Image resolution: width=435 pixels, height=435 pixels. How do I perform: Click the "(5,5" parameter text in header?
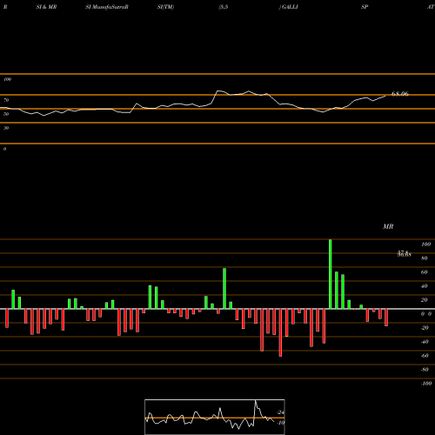[x=224, y=7]
